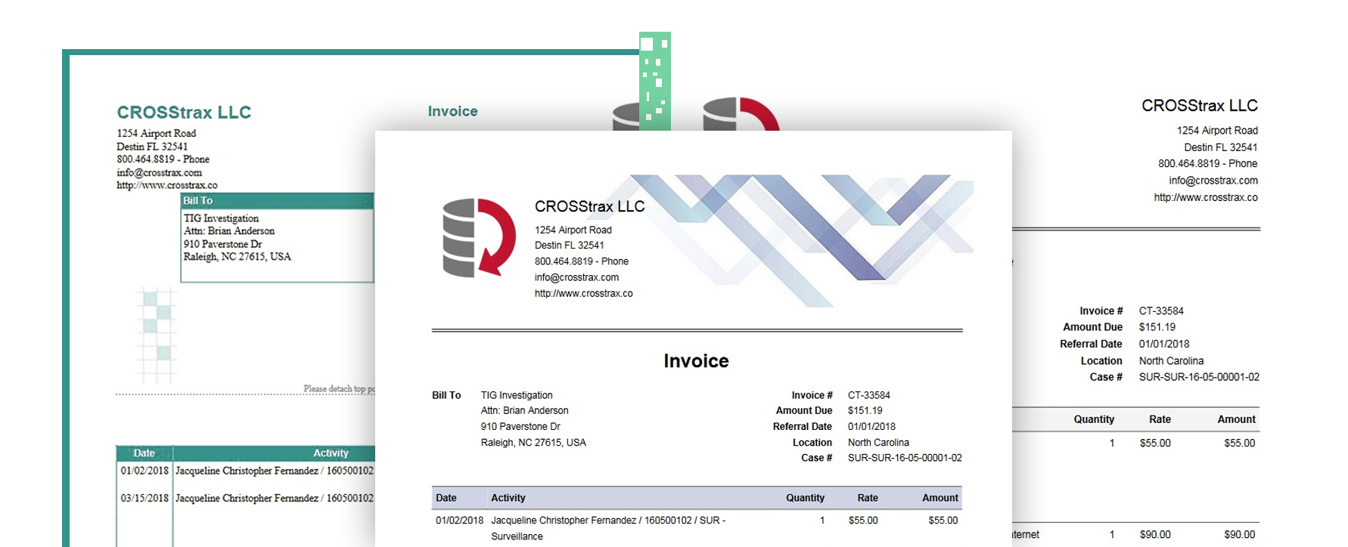
Task: Select referral date '01/01/2018' on center invoice
Action: 871,426
